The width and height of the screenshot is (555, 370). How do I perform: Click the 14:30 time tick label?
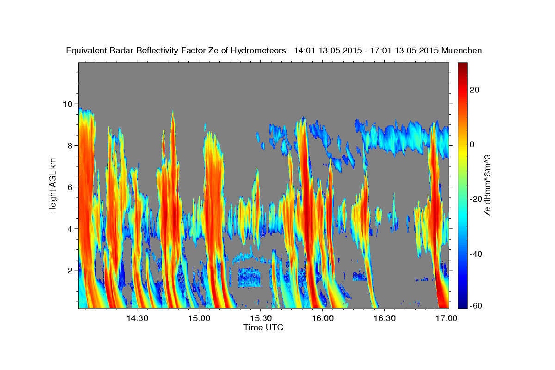137,319
